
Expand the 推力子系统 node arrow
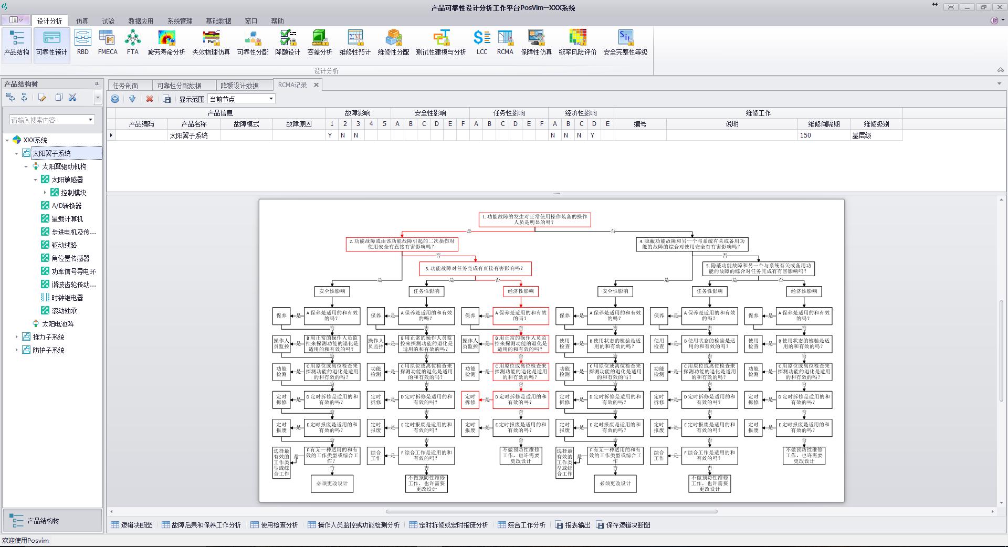[x=17, y=337]
